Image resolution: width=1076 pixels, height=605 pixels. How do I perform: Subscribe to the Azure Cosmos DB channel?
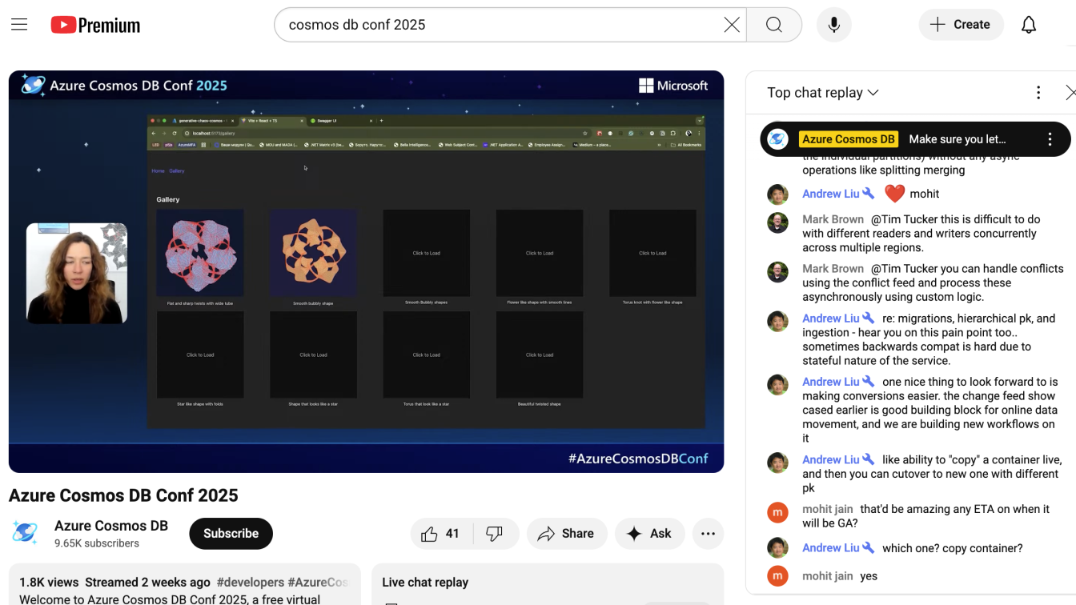pyautogui.click(x=231, y=533)
